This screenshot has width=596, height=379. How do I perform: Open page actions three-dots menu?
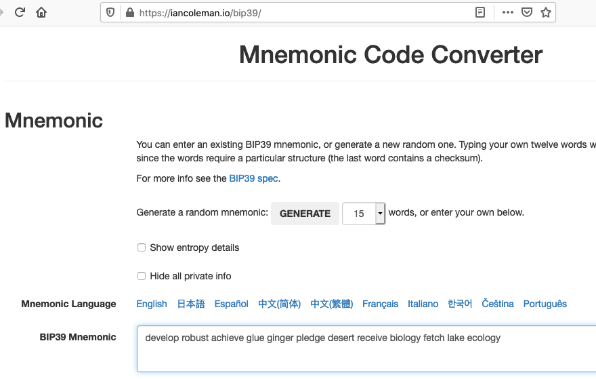[507, 13]
